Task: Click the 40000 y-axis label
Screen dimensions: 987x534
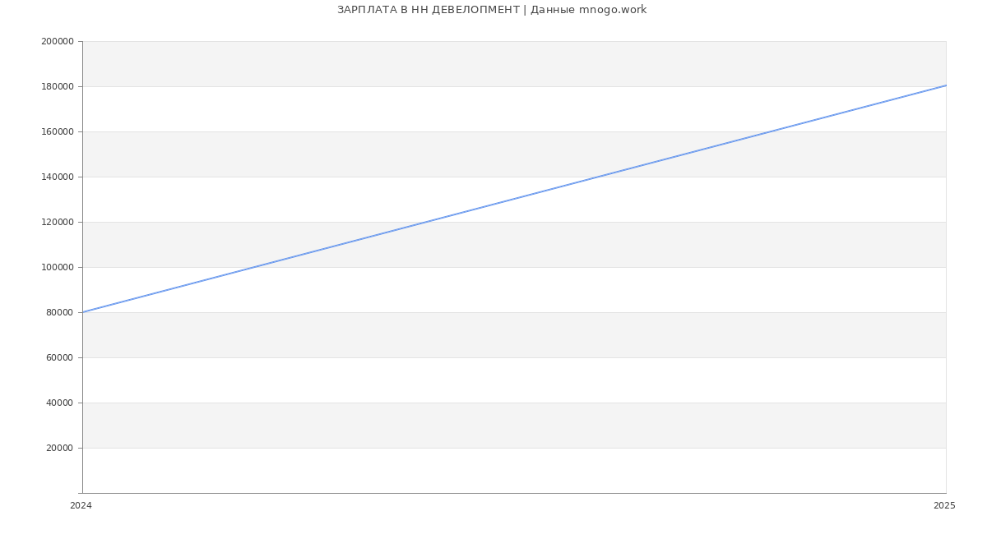Action: 60,403
